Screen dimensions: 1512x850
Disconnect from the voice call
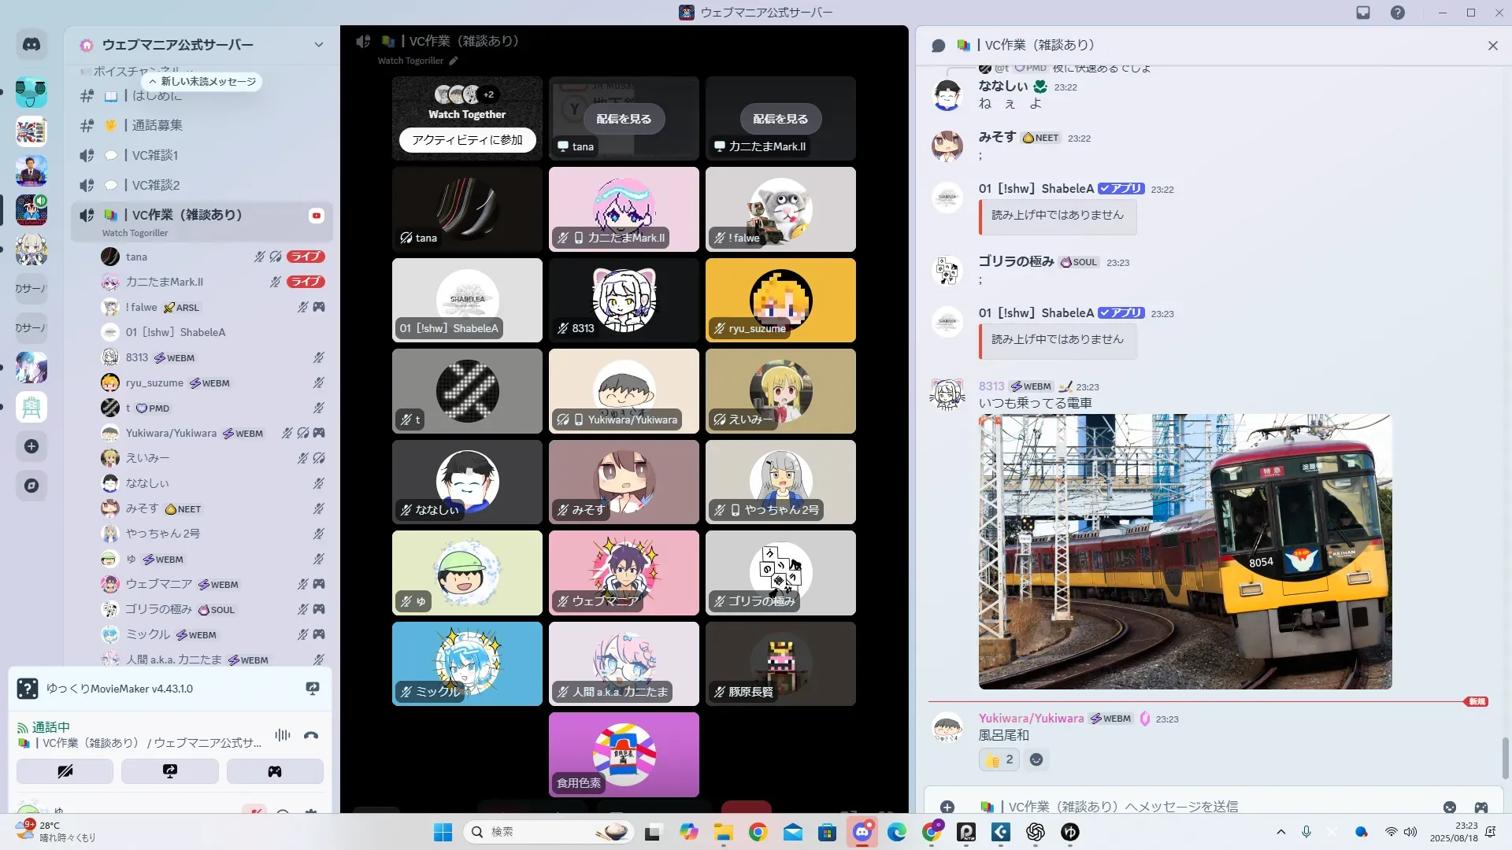click(x=311, y=736)
